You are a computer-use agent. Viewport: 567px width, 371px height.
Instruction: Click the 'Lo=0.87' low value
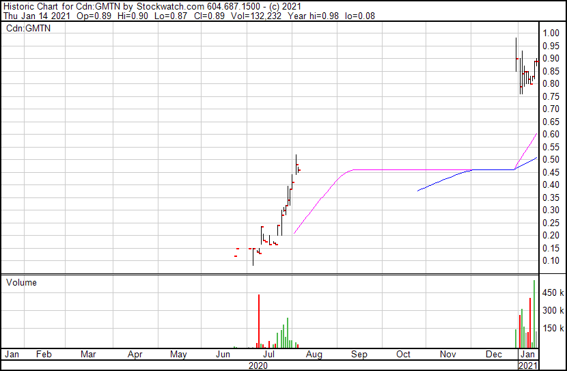point(171,16)
